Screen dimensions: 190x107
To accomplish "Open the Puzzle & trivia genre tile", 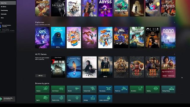I will coord(58,99).
